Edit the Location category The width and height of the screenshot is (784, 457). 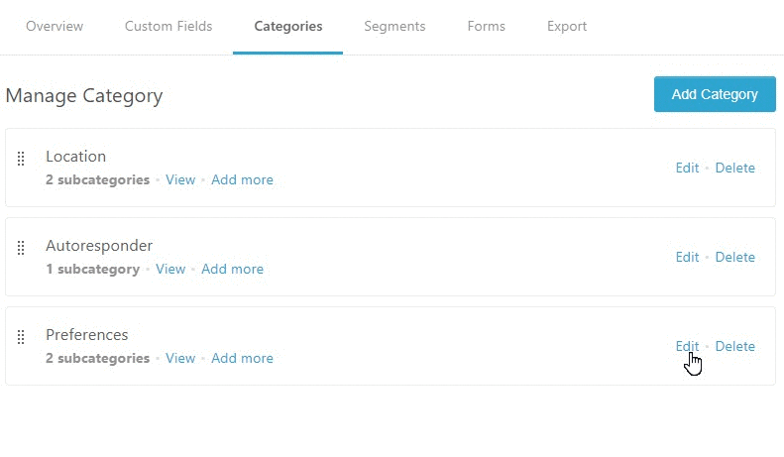pyautogui.click(x=687, y=169)
